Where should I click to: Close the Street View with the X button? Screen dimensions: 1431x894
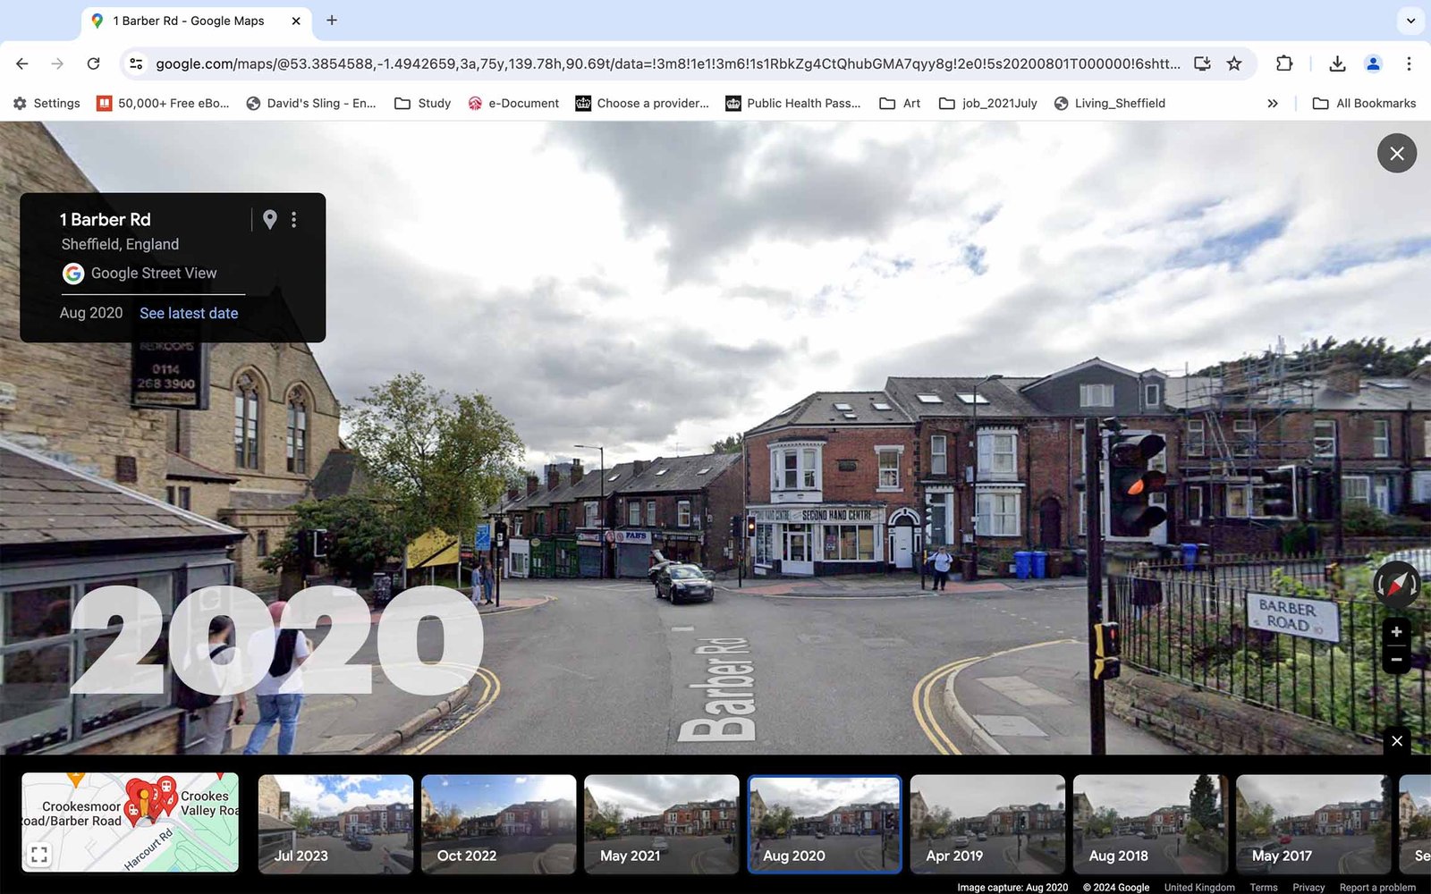pyautogui.click(x=1396, y=154)
